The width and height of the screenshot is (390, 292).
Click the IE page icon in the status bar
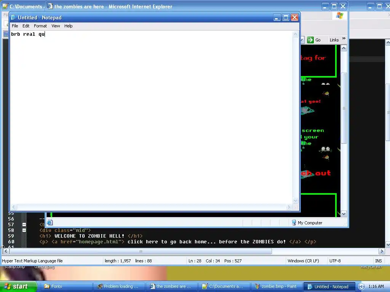coord(50,222)
